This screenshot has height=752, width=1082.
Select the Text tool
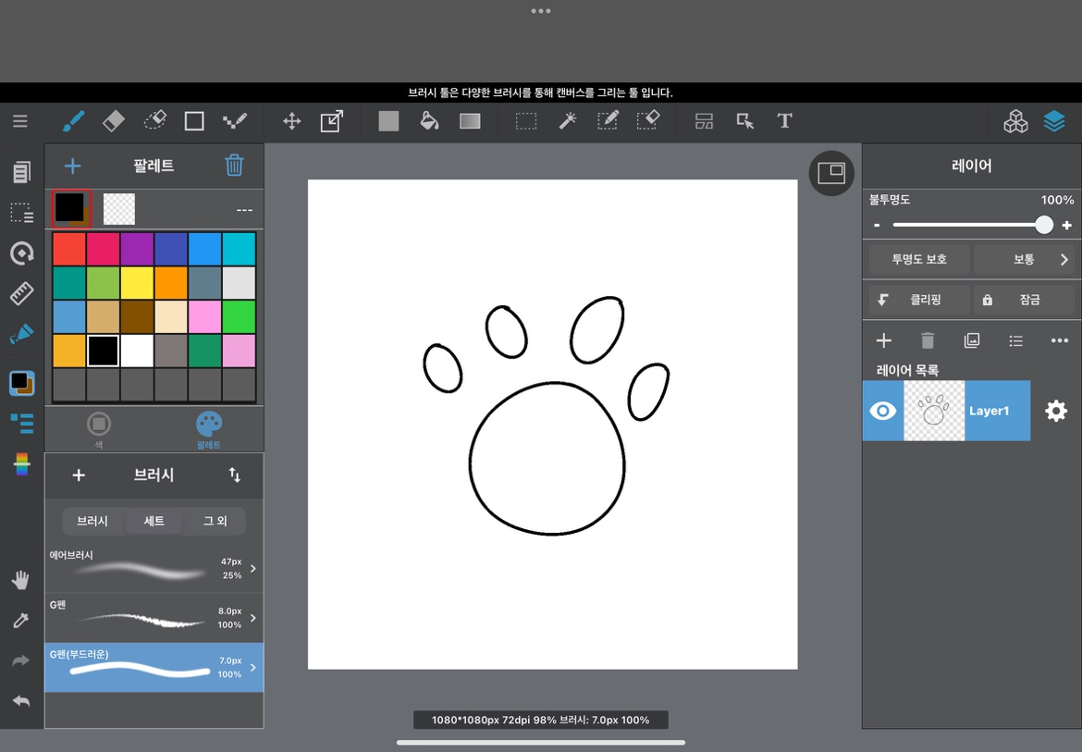pos(784,121)
